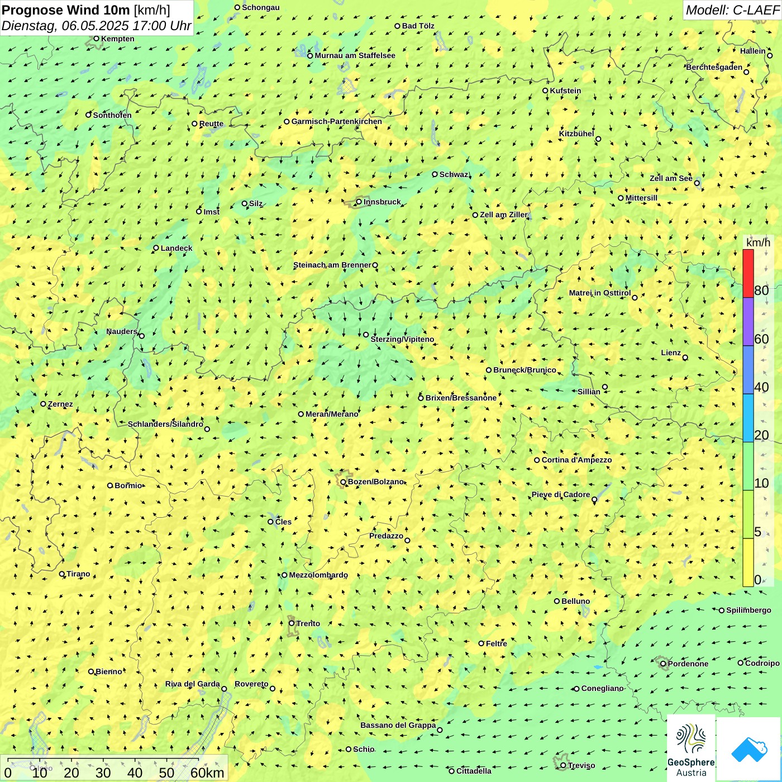Click the Mezzolombardo label
Screen dimensions: 782x782
point(318,575)
